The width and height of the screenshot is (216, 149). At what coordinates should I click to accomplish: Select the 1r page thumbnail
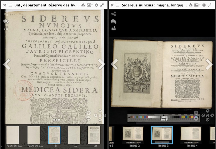tap(54, 135)
